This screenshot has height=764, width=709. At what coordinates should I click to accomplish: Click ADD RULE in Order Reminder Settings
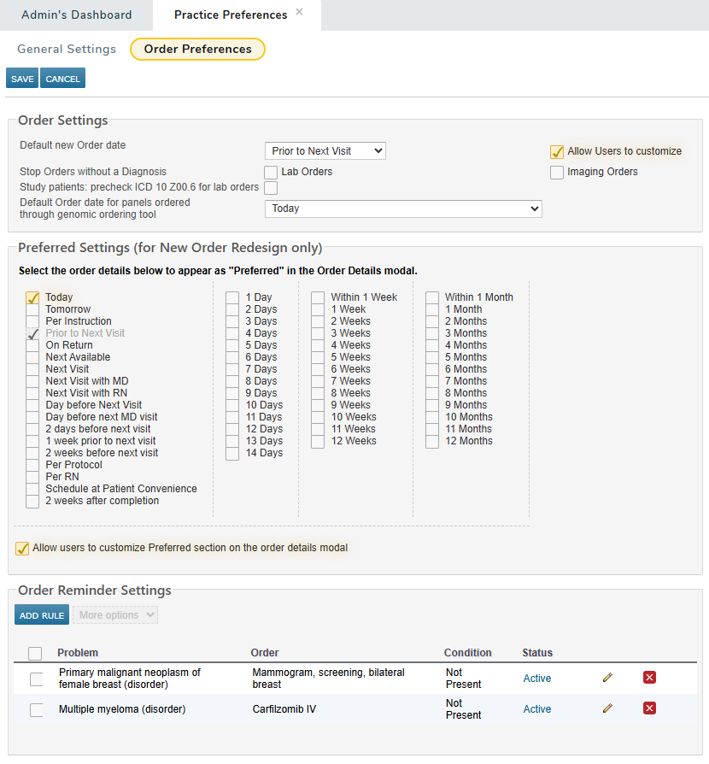(x=41, y=614)
